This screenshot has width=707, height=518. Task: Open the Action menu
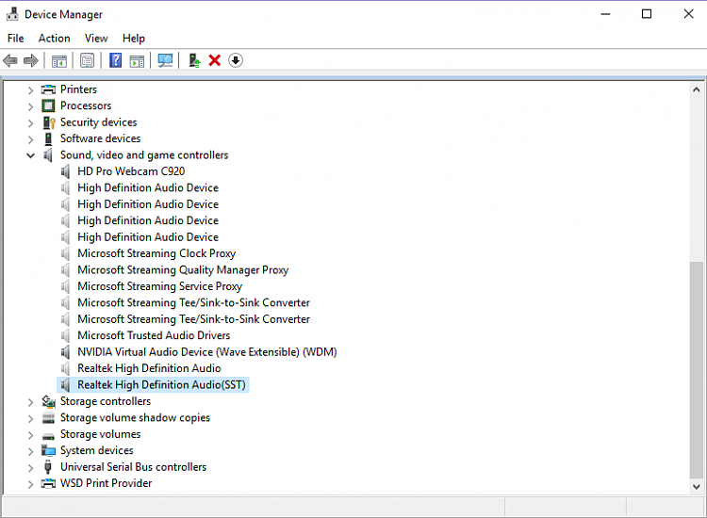pyautogui.click(x=54, y=38)
